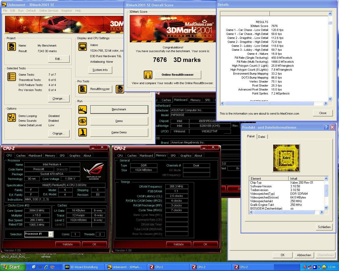The height and width of the screenshot is (271, 339).
Task: Click the eye icon beside the Demo button
Action: click(83, 121)
